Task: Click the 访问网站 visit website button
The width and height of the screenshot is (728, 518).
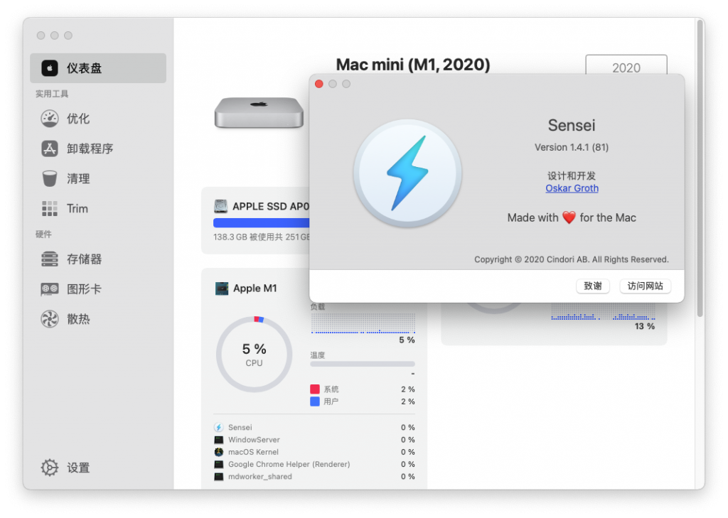Action: pyautogui.click(x=646, y=286)
